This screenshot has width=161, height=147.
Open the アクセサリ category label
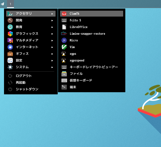click(x=24, y=14)
